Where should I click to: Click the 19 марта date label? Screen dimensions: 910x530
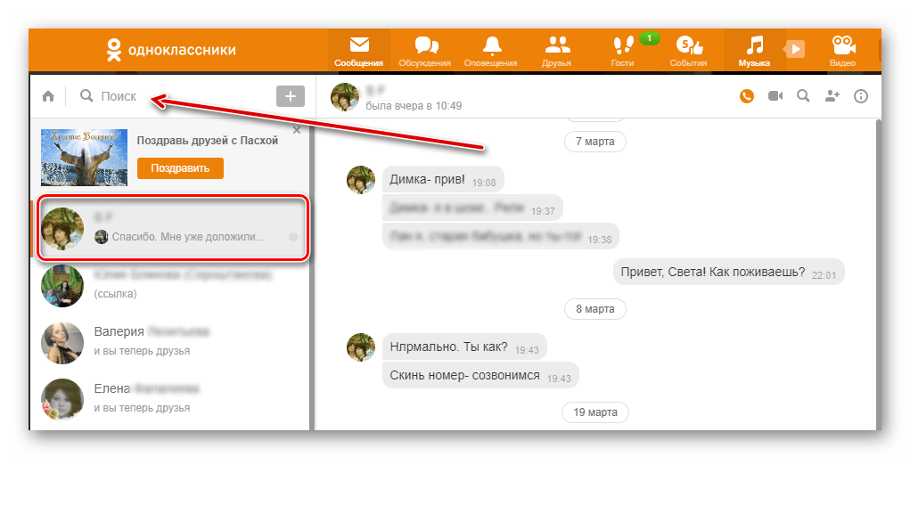pos(594,412)
